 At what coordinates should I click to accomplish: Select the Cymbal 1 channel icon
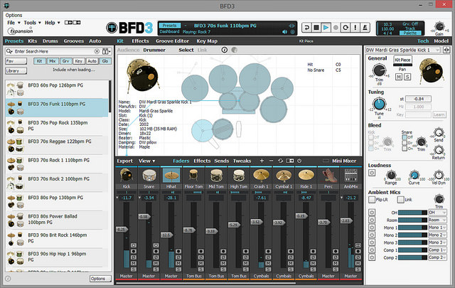284,176
